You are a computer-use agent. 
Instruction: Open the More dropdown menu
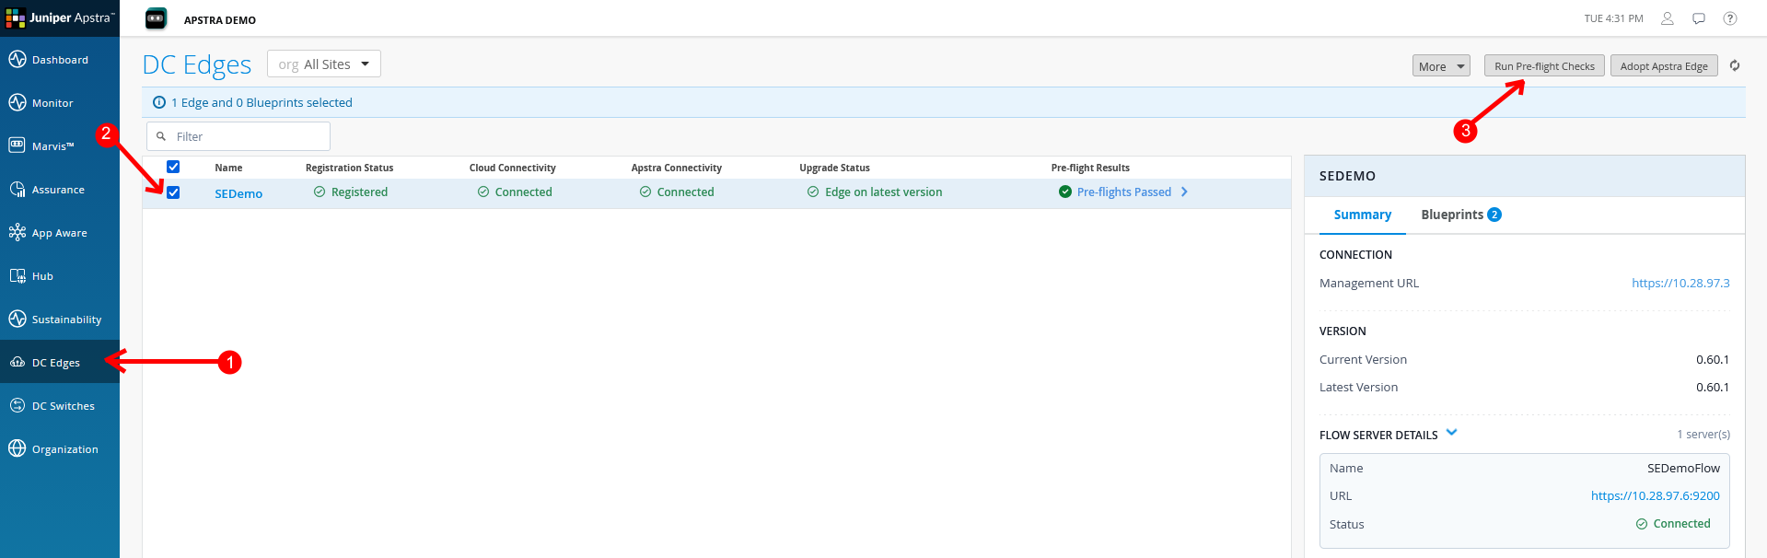click(1441, 65)
